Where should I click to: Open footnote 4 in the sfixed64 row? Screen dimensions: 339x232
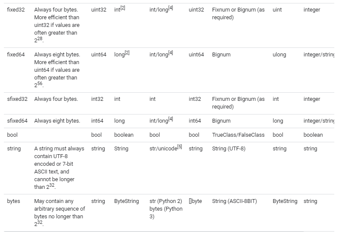coord(171,119)
